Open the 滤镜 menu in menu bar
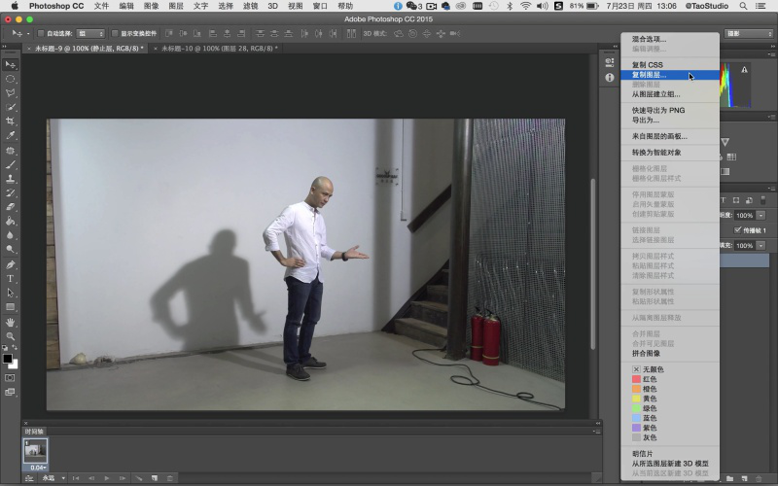The width and height of the screenshot is (778, 486). pyautogui.click(x=251, y=6)
